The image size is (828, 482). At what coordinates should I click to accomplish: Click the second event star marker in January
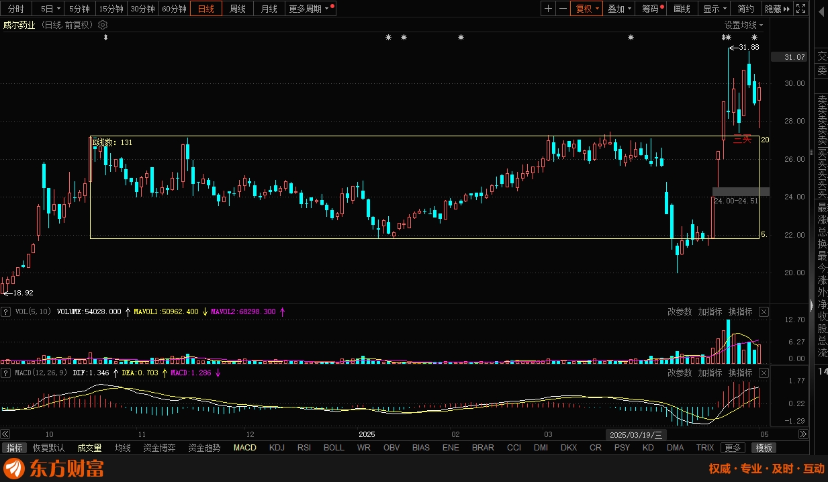[404, 38]
